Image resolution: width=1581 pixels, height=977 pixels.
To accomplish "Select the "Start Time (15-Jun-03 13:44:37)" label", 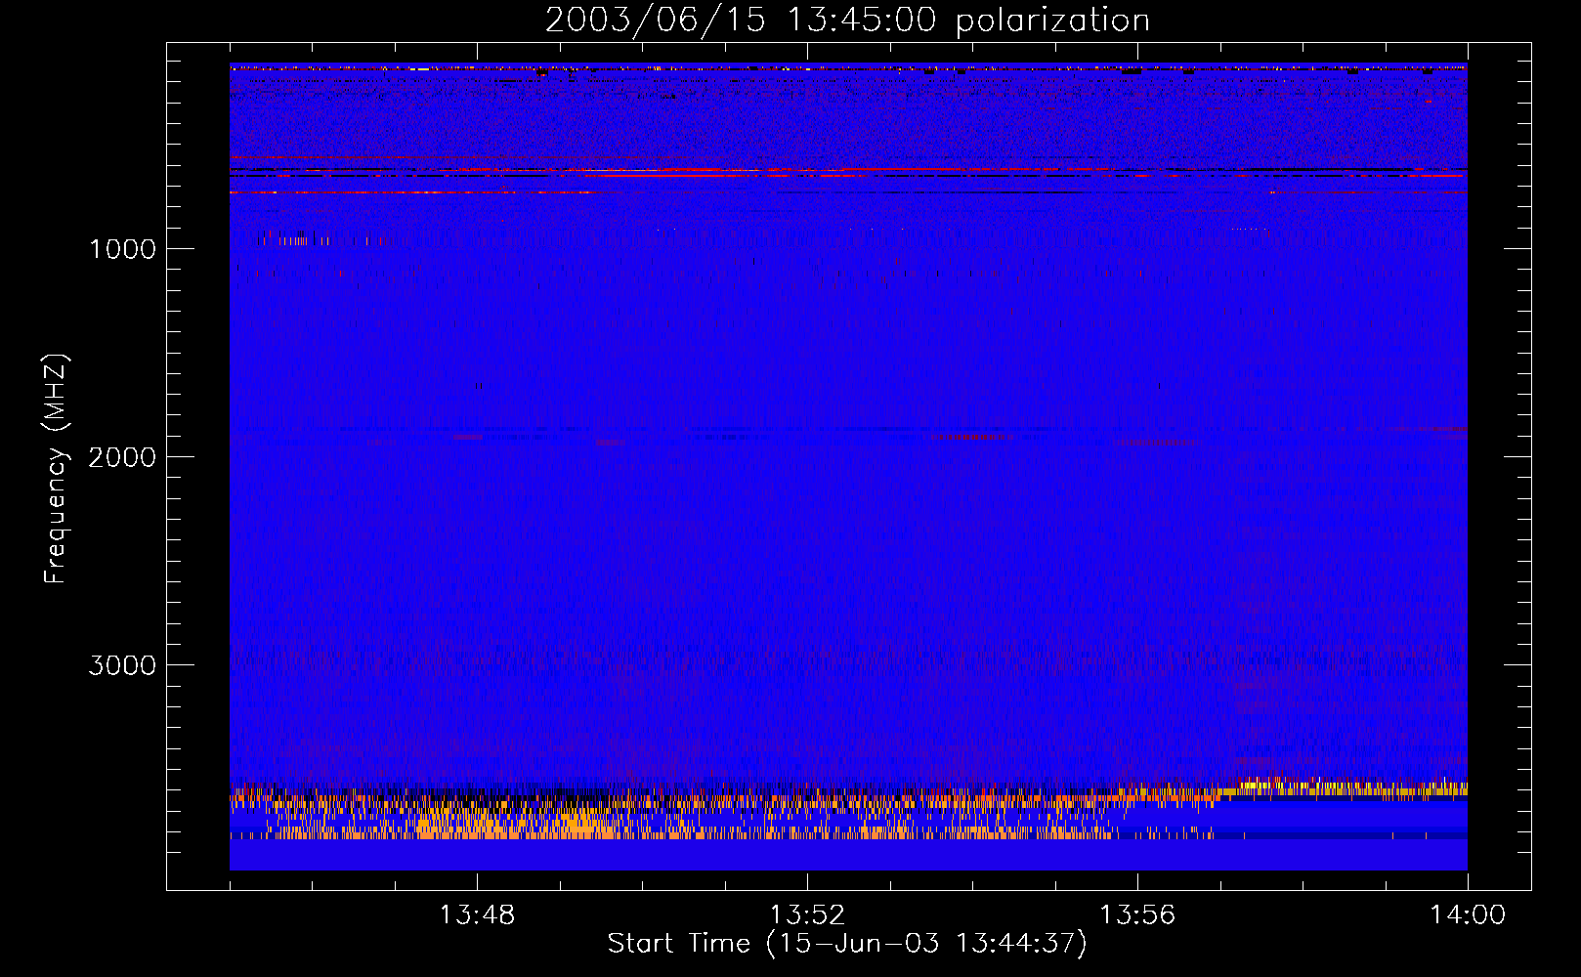I will click(x=847, y=944).
